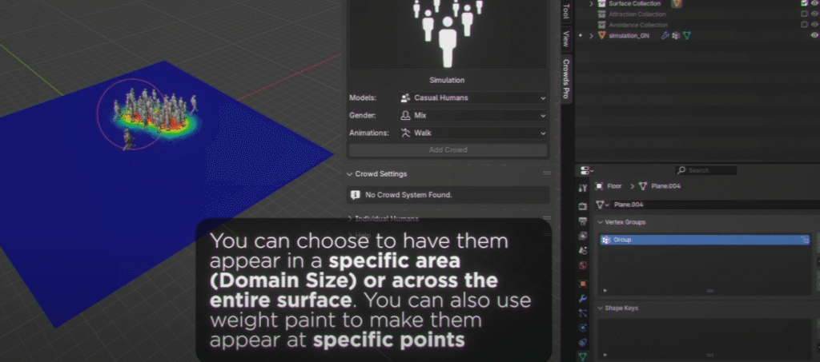Open the Tool properties tab icon
Viewport: 820px width, 362px height.
click(x=582, y=187)
